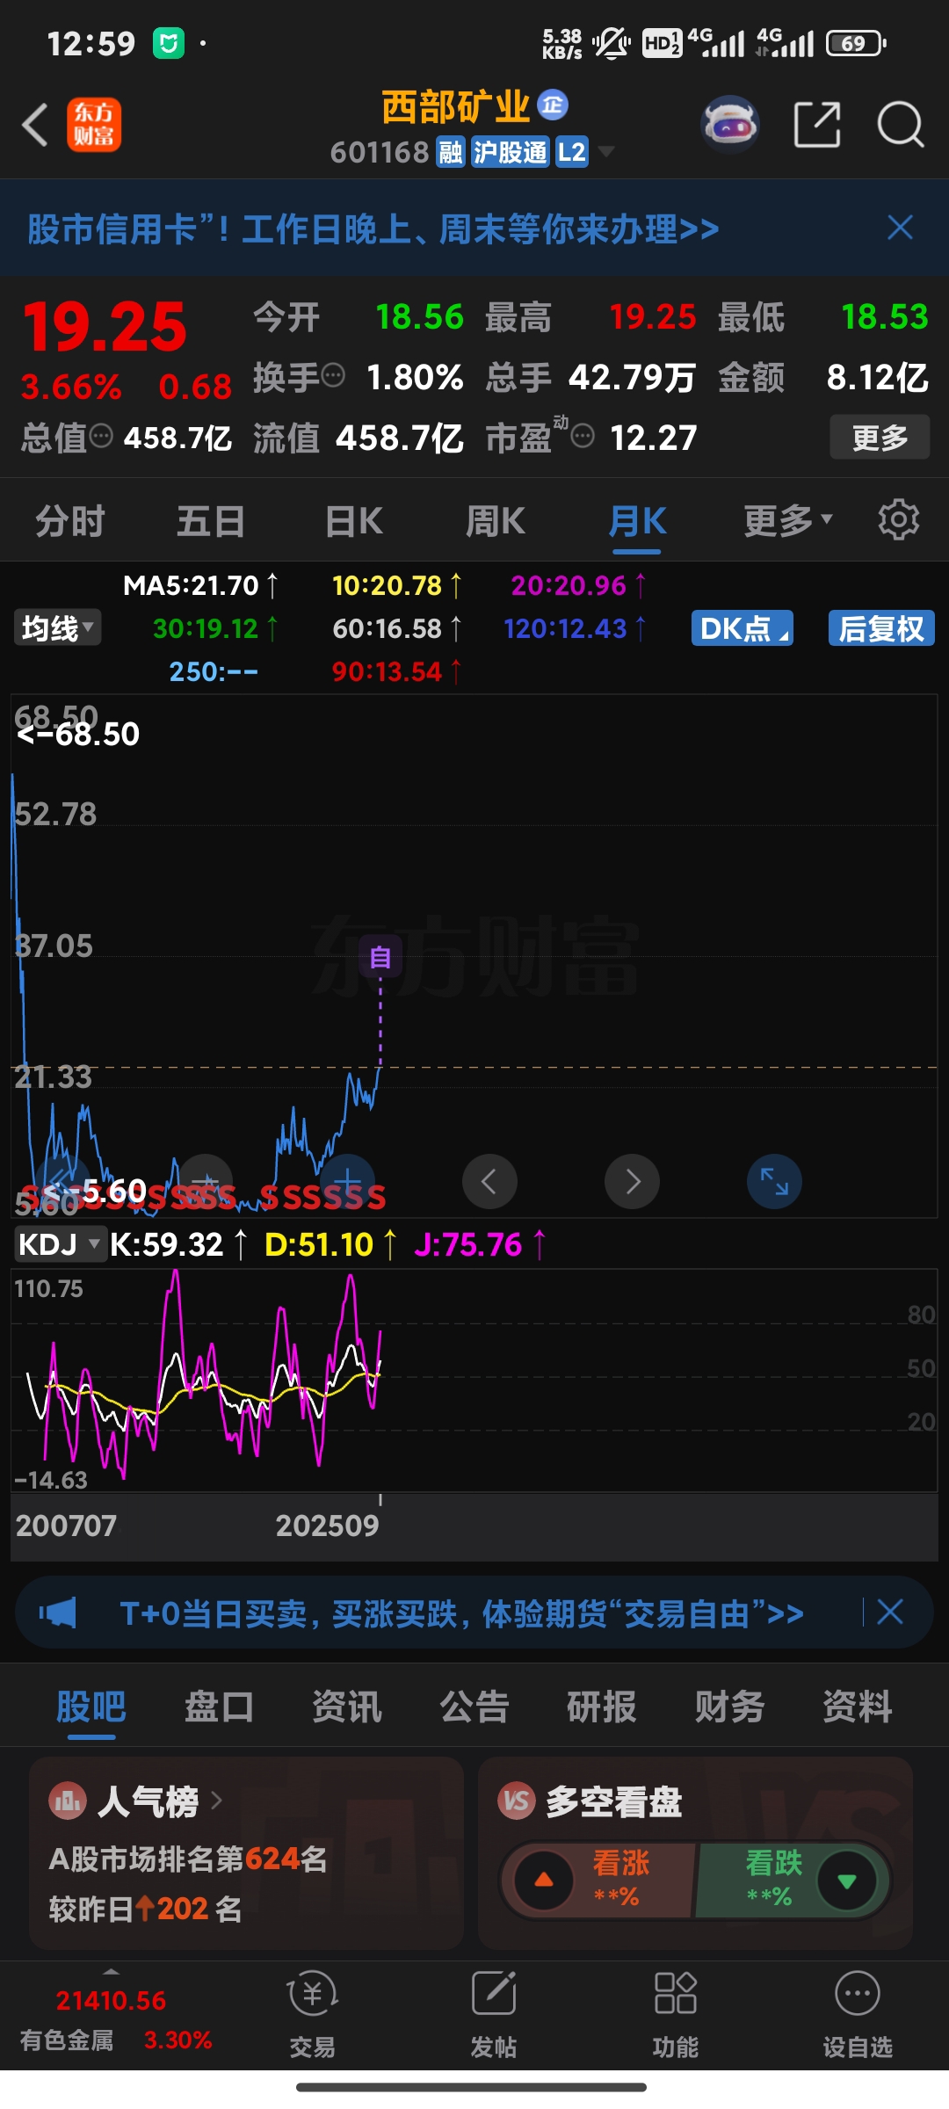This screenshot has height=2109, width=949.
Task: Open the 盘口 tab
Action: point(219,1707)
